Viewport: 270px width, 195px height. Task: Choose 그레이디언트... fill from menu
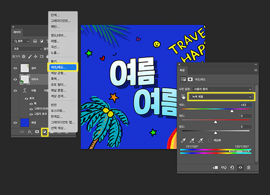[61, 21]
